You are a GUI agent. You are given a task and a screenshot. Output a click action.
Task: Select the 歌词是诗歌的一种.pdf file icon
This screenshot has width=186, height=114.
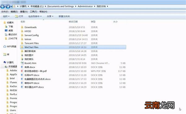point(22,71)
